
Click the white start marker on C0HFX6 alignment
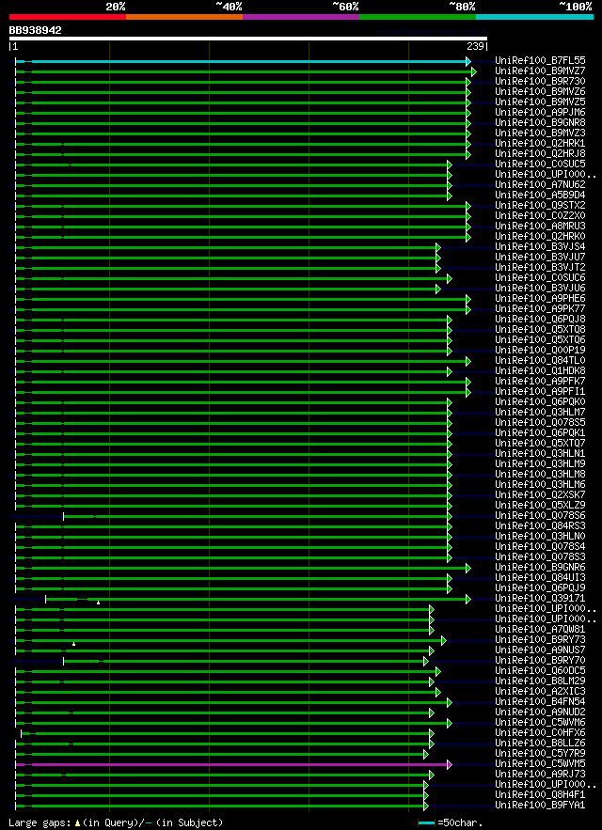22,733
